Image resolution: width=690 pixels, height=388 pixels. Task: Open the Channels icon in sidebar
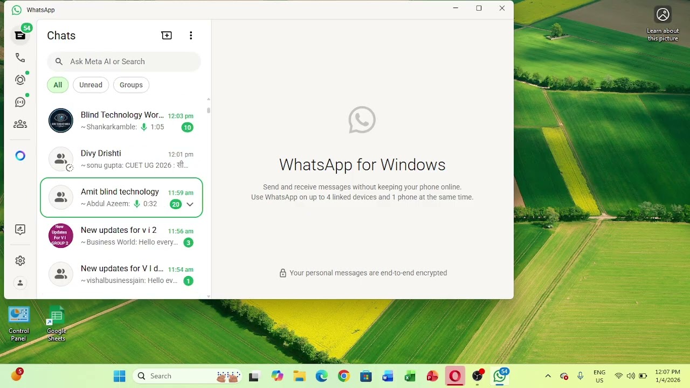click(20, 102)
